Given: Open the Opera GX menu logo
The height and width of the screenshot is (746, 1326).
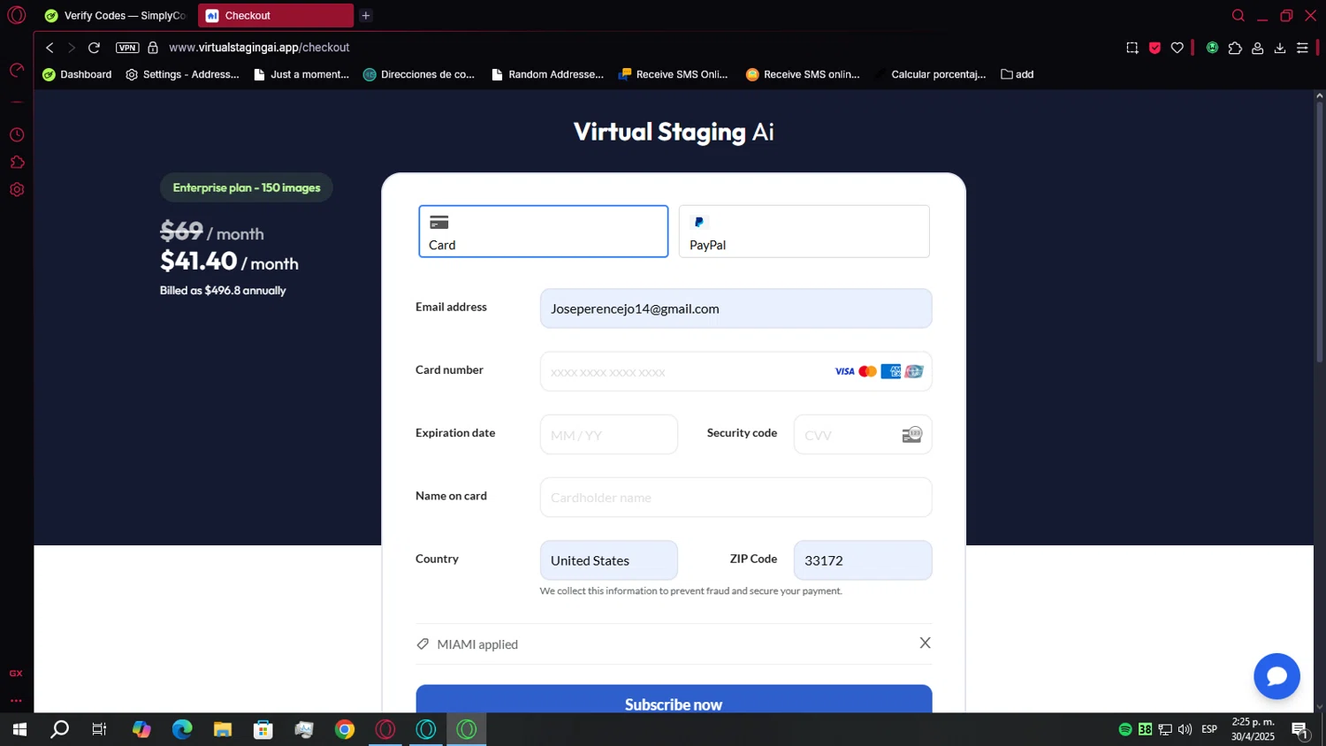Looking at the screenshot, I should [x=16, y=15].
